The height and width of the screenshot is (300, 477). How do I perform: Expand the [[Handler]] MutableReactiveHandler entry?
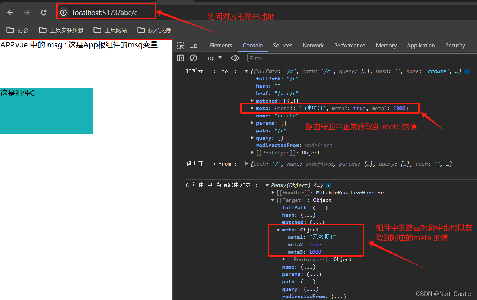(273, 193)
